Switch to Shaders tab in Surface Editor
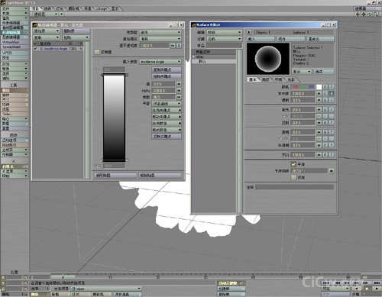 click(x=290, y=79)
